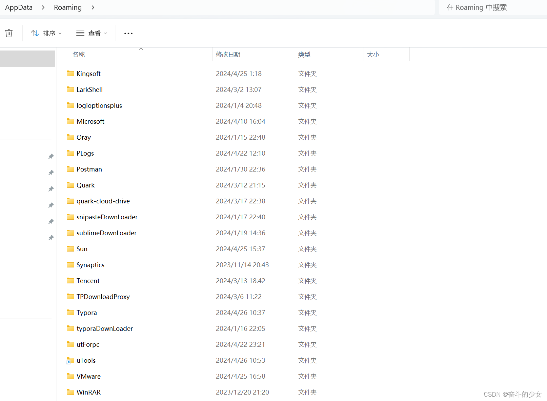Select the logioptionsplus folder icon
This screenshot has width=547, height=401.
[70, 105]
